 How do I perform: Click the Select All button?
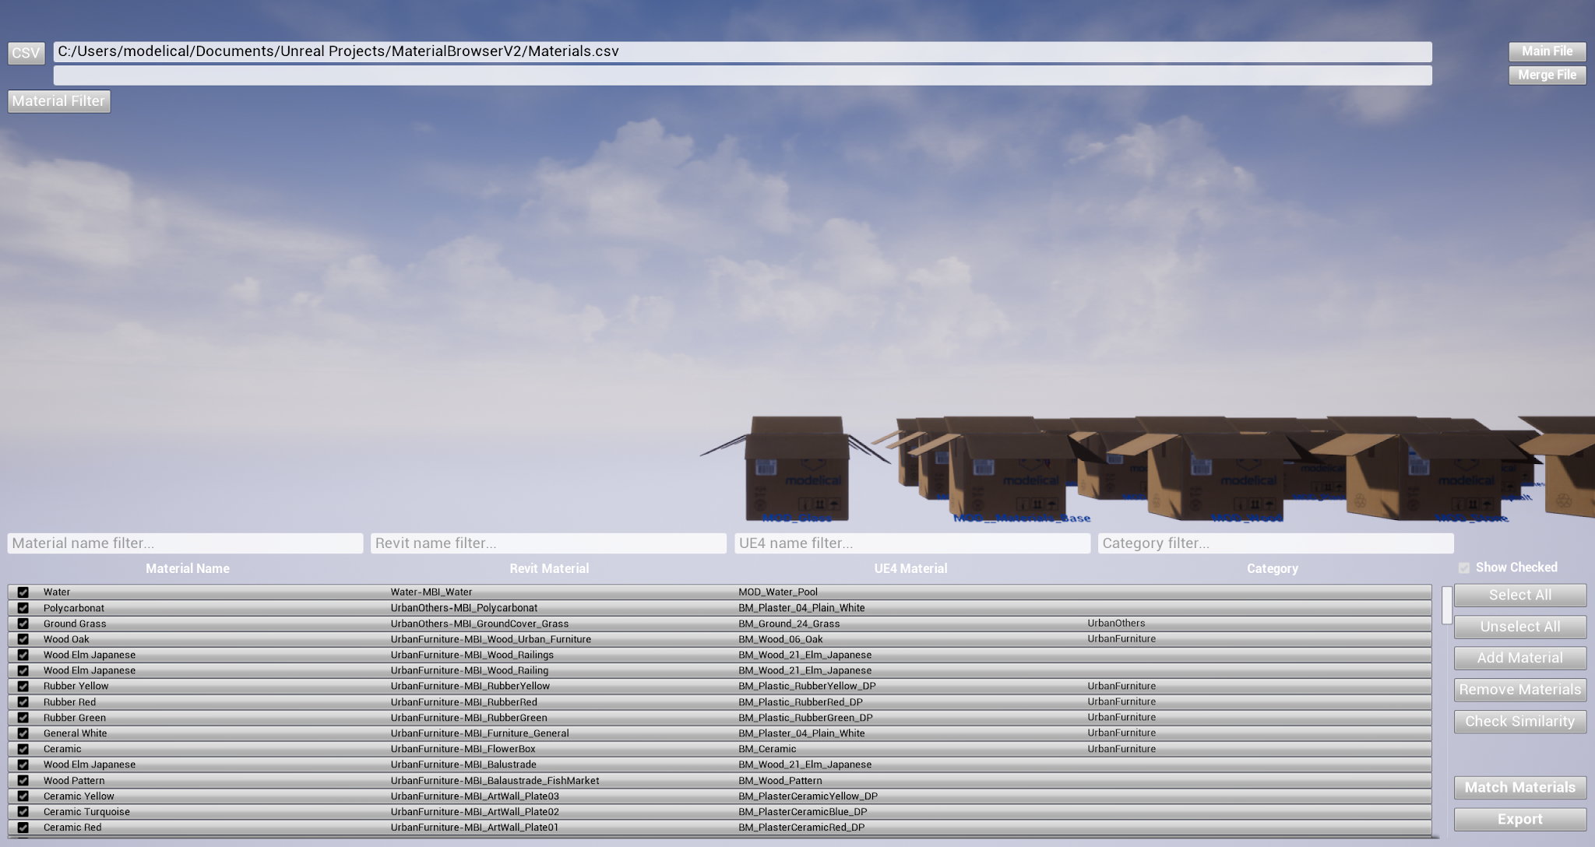tap(1519, 595)
